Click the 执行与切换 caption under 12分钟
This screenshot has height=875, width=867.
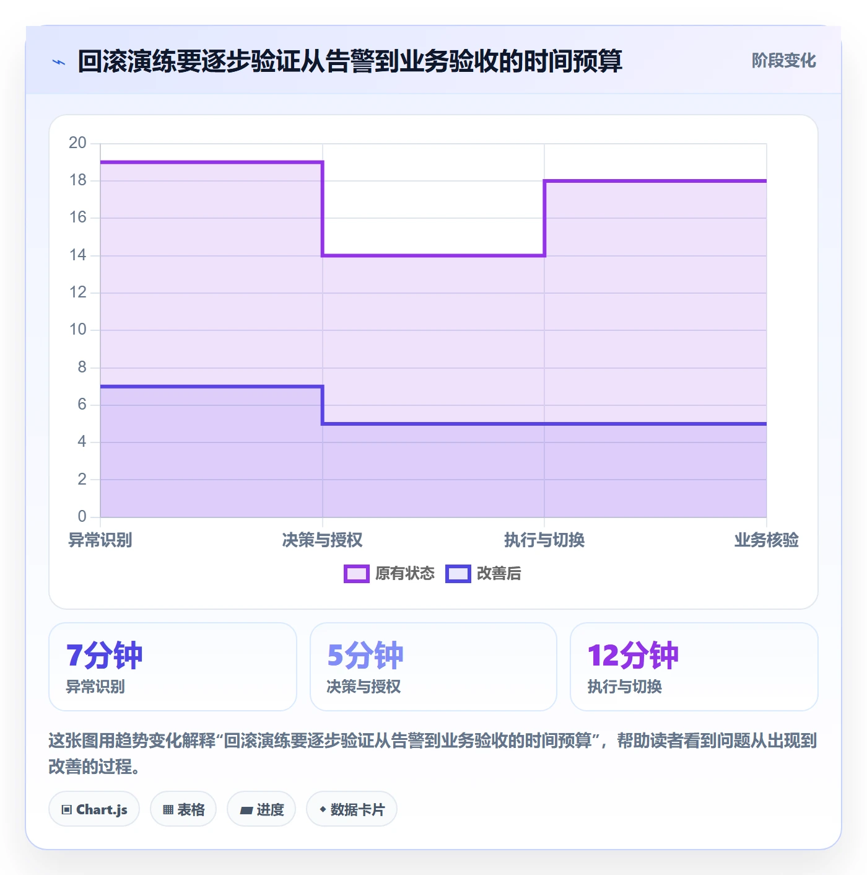[625, 687]
